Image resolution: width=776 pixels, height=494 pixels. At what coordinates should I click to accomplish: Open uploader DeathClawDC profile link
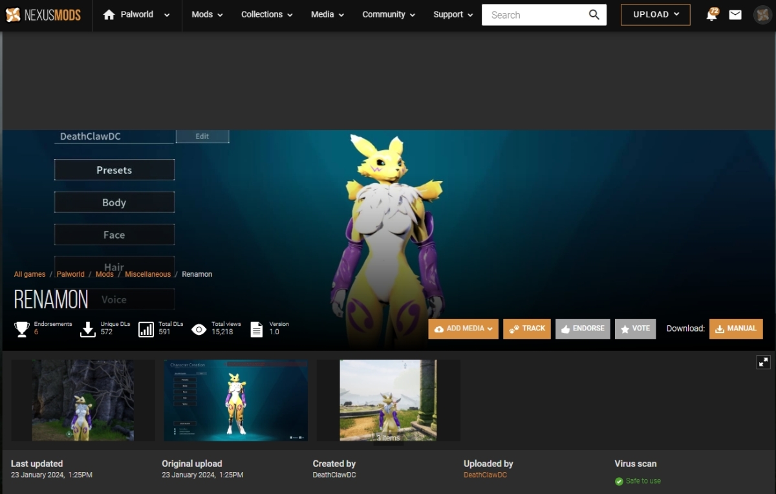point(485,475)
